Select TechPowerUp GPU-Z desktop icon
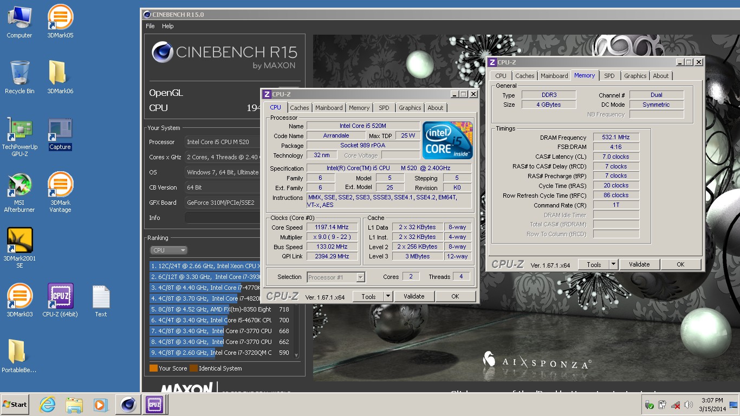 point(20,136)
